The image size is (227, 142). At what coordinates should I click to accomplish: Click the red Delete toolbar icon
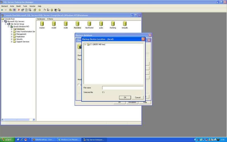coord(19,10)
